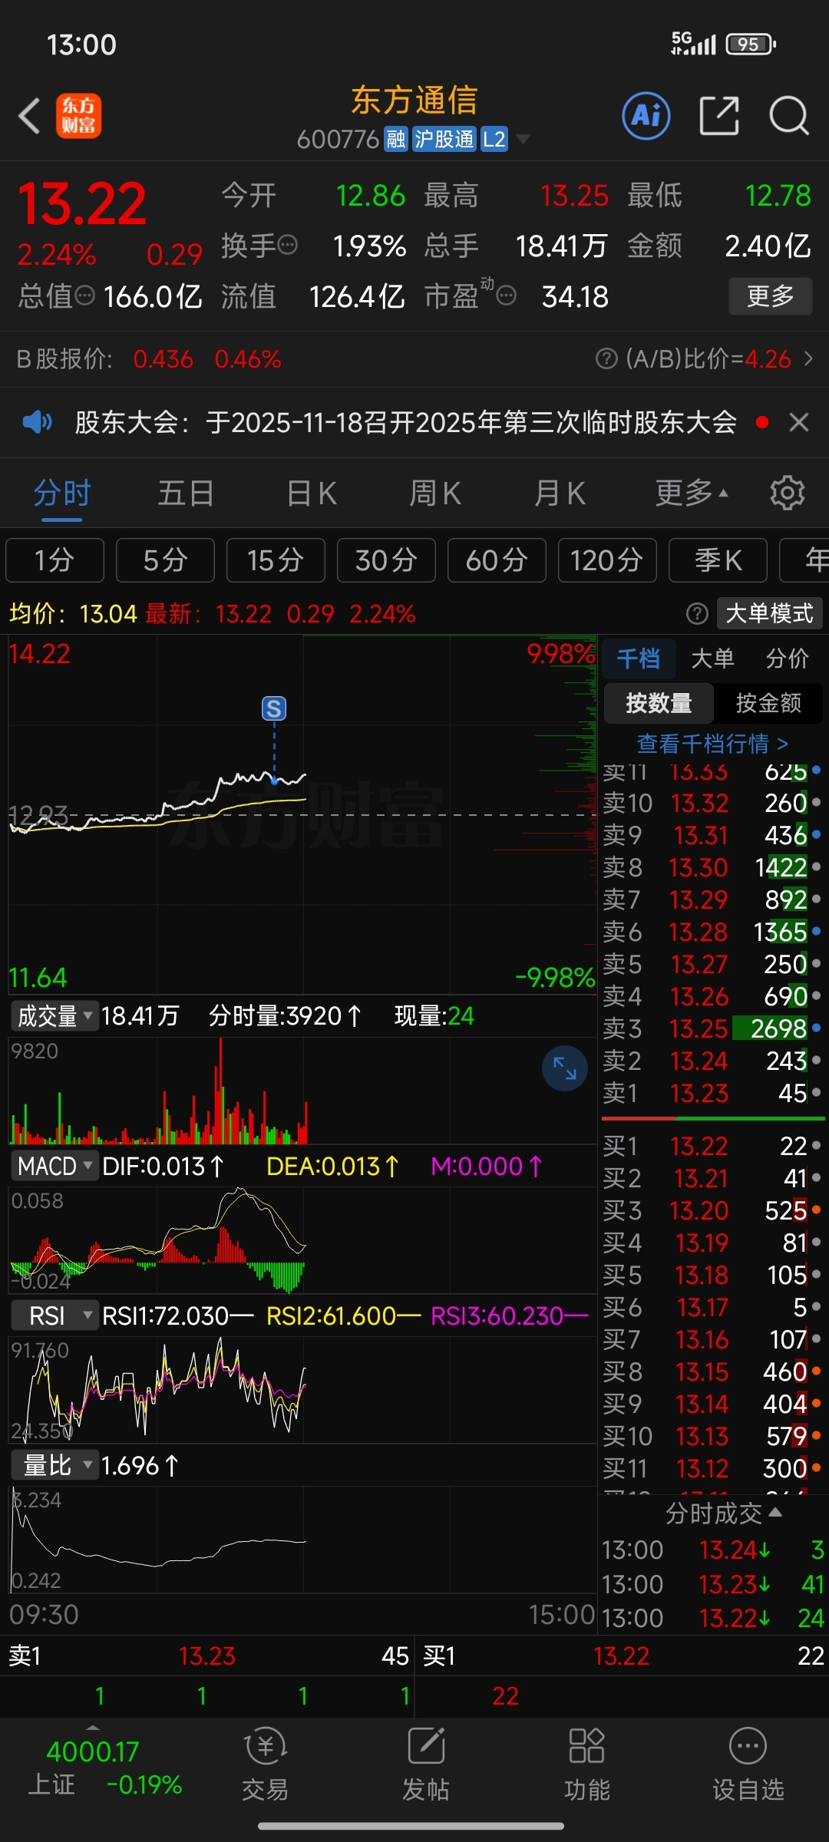Select the 30分 period

(386, 560)
